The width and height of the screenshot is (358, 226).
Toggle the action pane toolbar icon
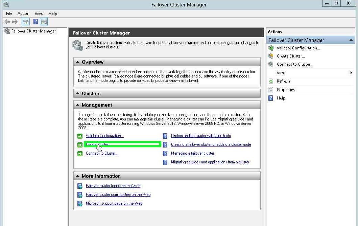[x=44, y=22]
